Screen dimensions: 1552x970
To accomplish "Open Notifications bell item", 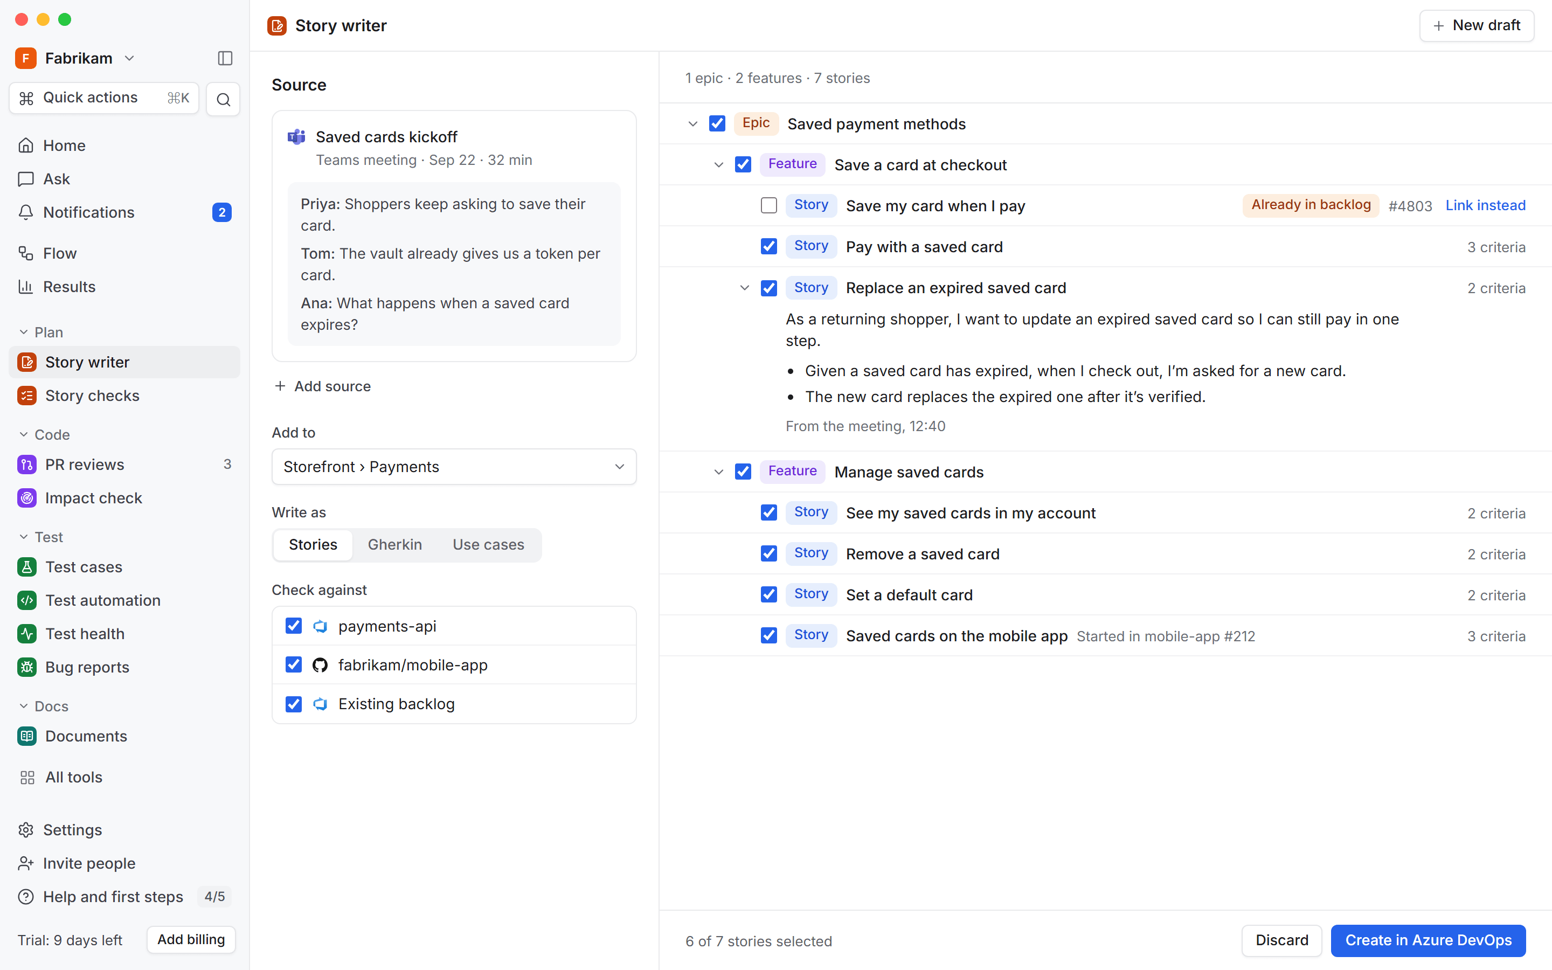I will [x=124, y=212].
